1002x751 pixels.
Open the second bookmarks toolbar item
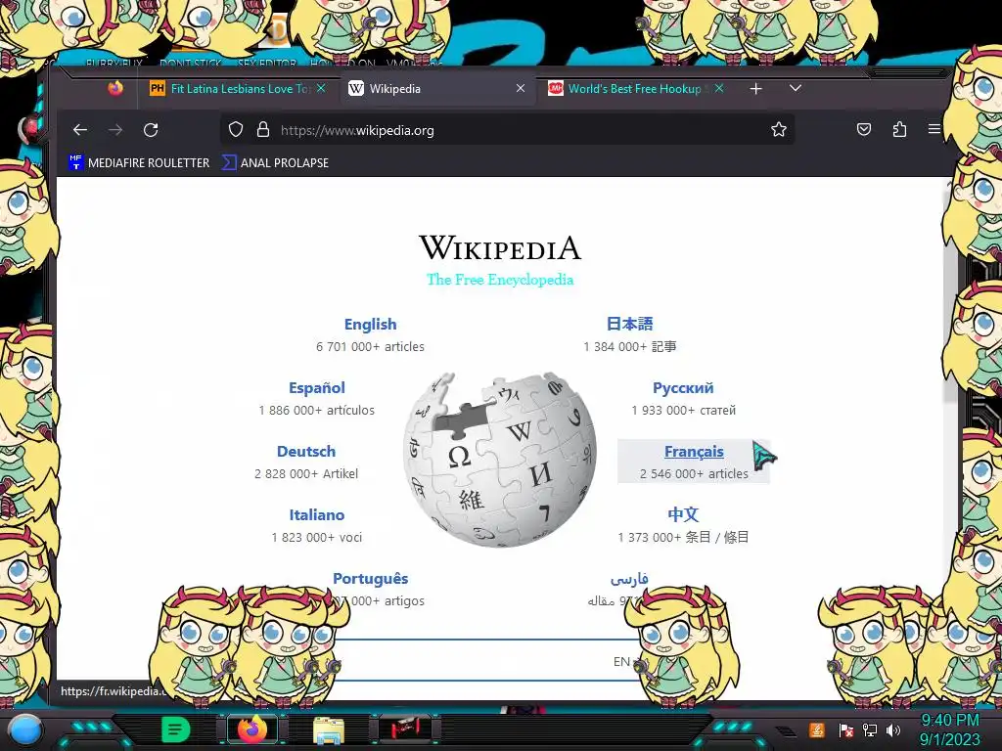coord(275,163)
